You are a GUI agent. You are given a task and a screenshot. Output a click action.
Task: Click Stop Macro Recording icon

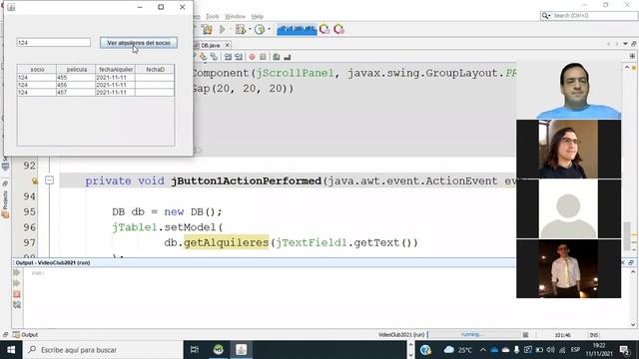[263, 57]
